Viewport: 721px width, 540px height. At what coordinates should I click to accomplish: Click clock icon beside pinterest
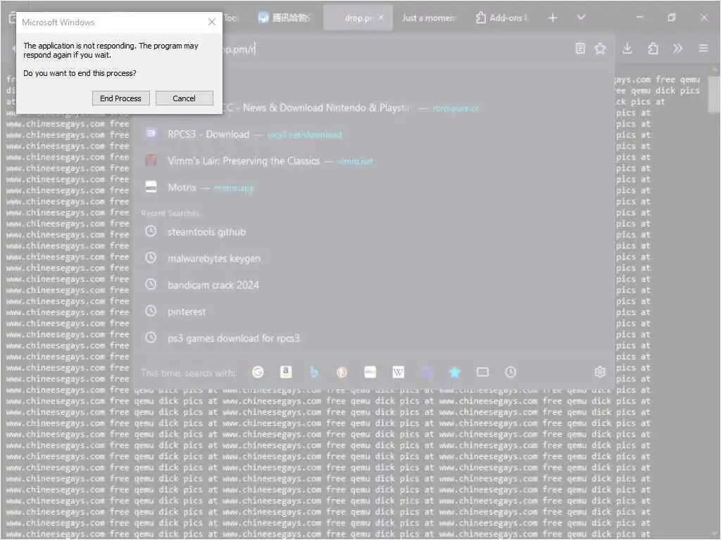(x=151, y=311)
